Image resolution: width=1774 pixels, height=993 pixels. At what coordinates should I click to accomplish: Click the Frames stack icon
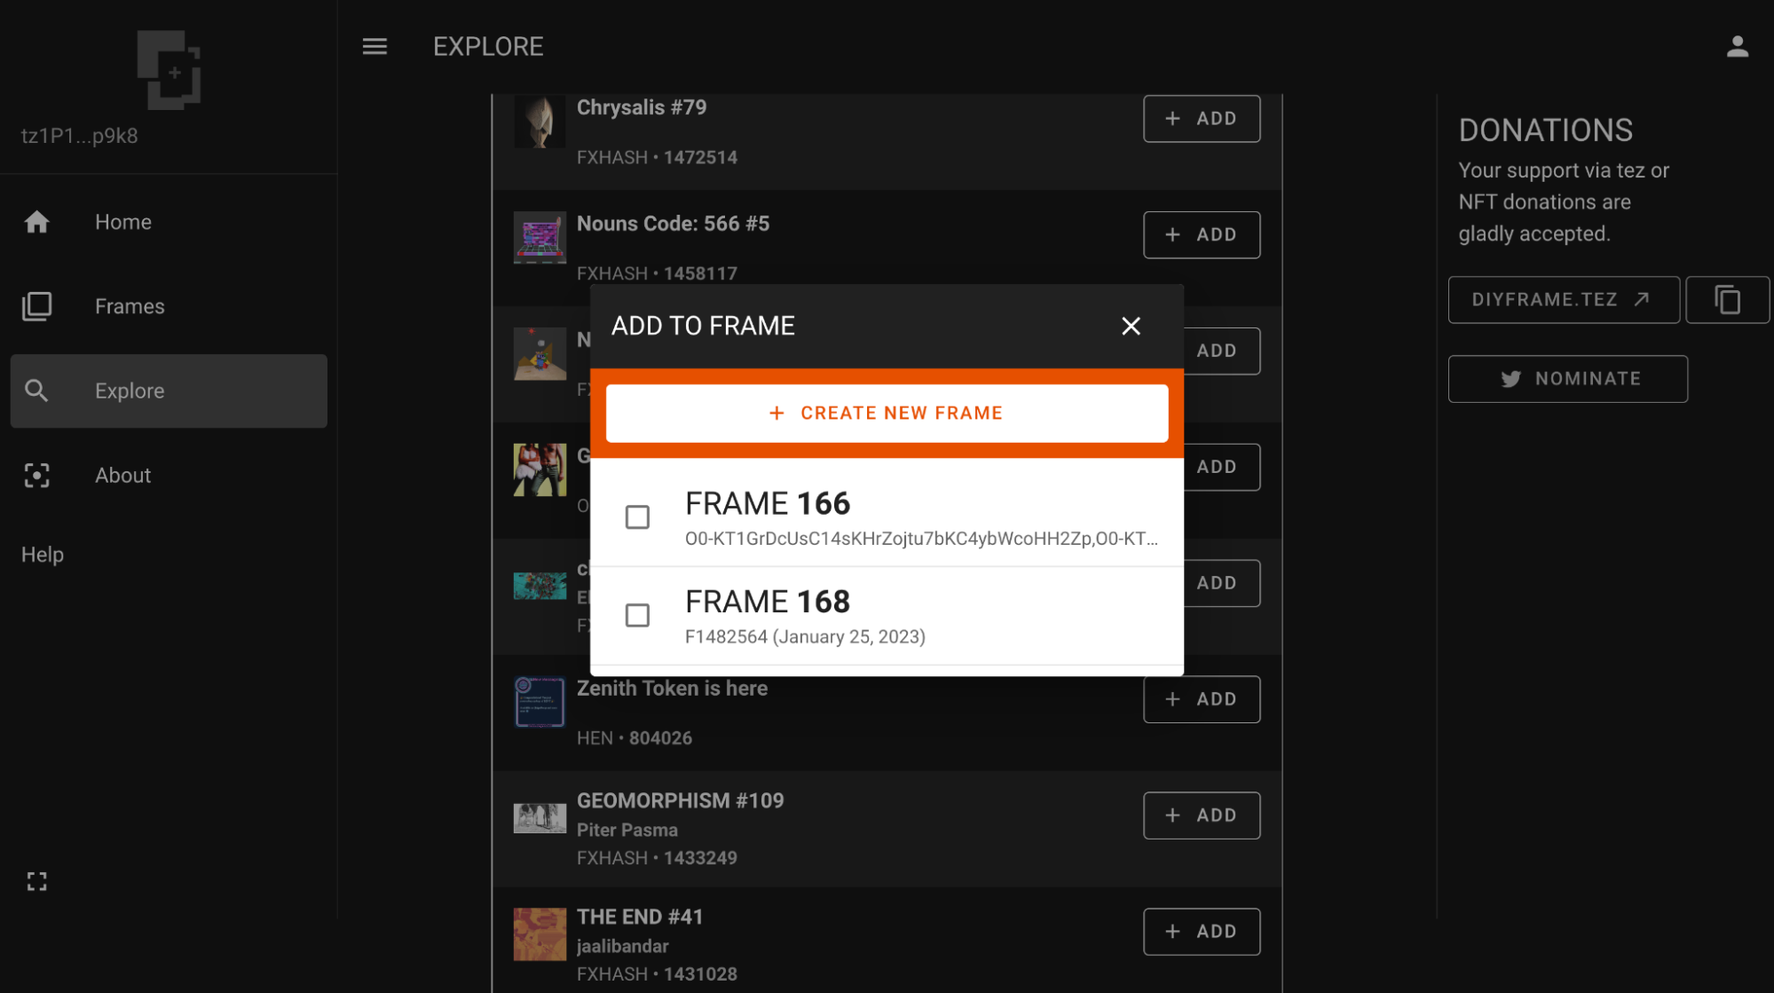click(x=36, y=306)
